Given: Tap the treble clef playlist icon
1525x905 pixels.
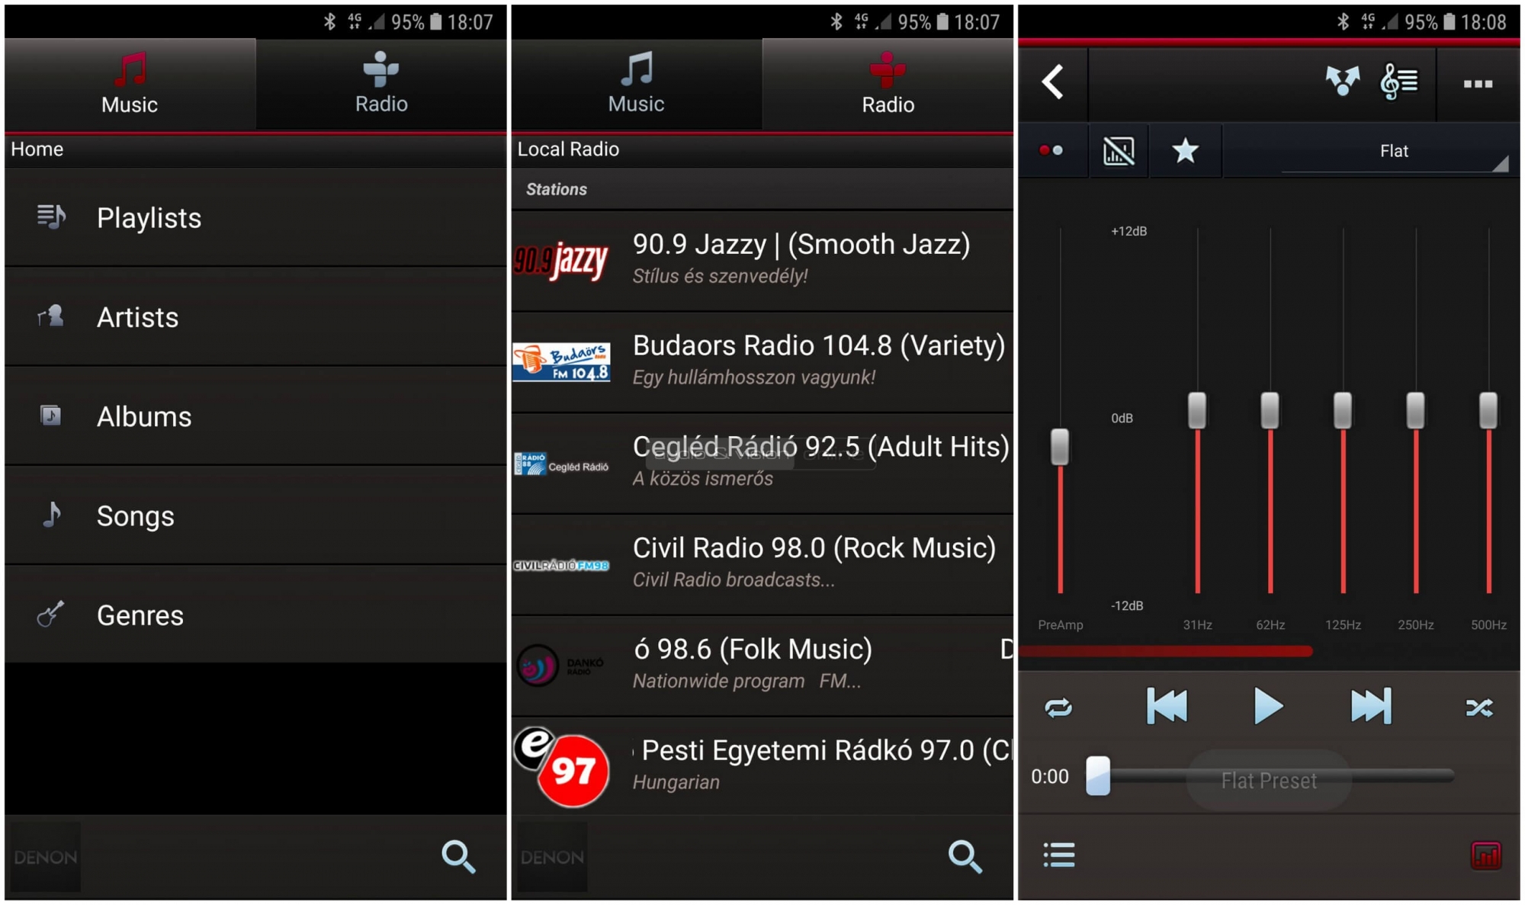Looking at the screenshot, I should 1399,82.
